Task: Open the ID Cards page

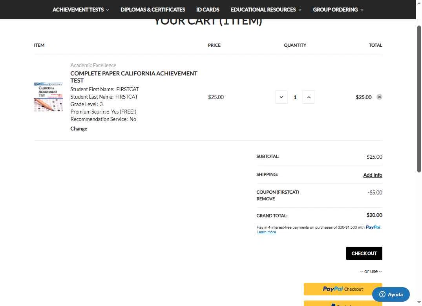Action: click(x=208, y=10)
